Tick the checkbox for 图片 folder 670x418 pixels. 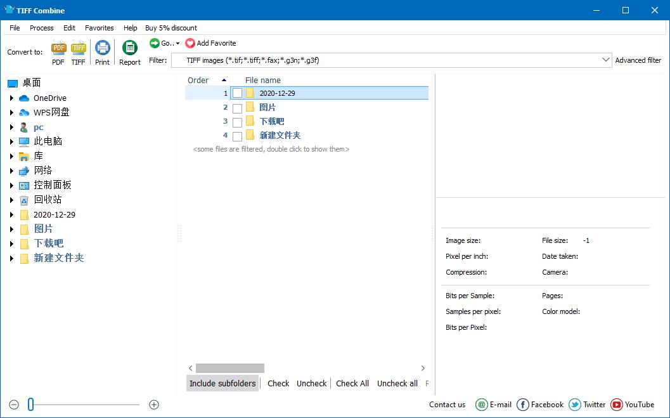(237, 108)
